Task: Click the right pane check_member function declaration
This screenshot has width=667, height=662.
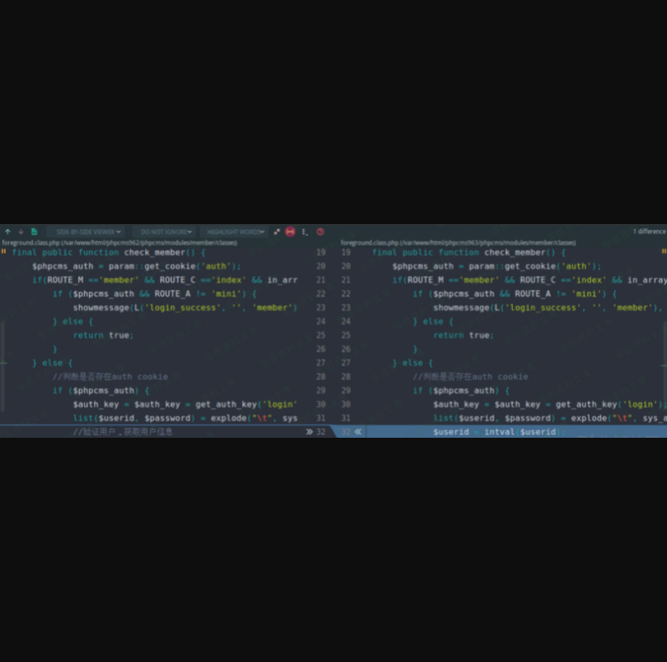Action: [468, 252]
